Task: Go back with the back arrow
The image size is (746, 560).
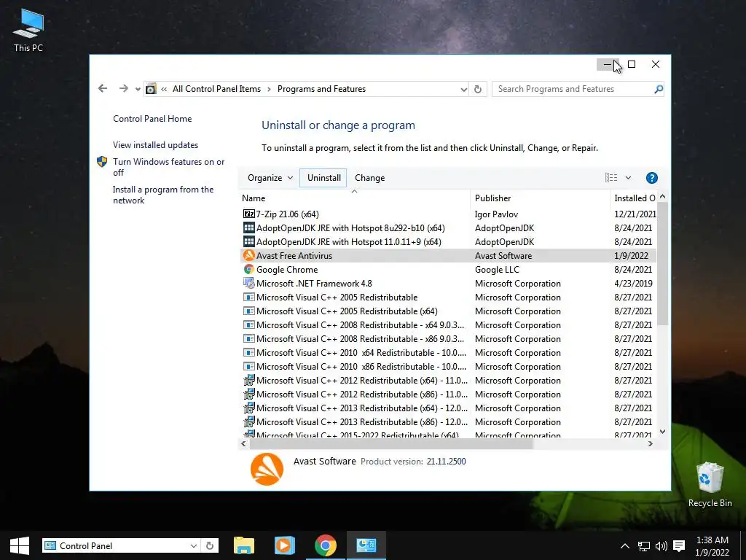Action: click(x=102, y=88)
